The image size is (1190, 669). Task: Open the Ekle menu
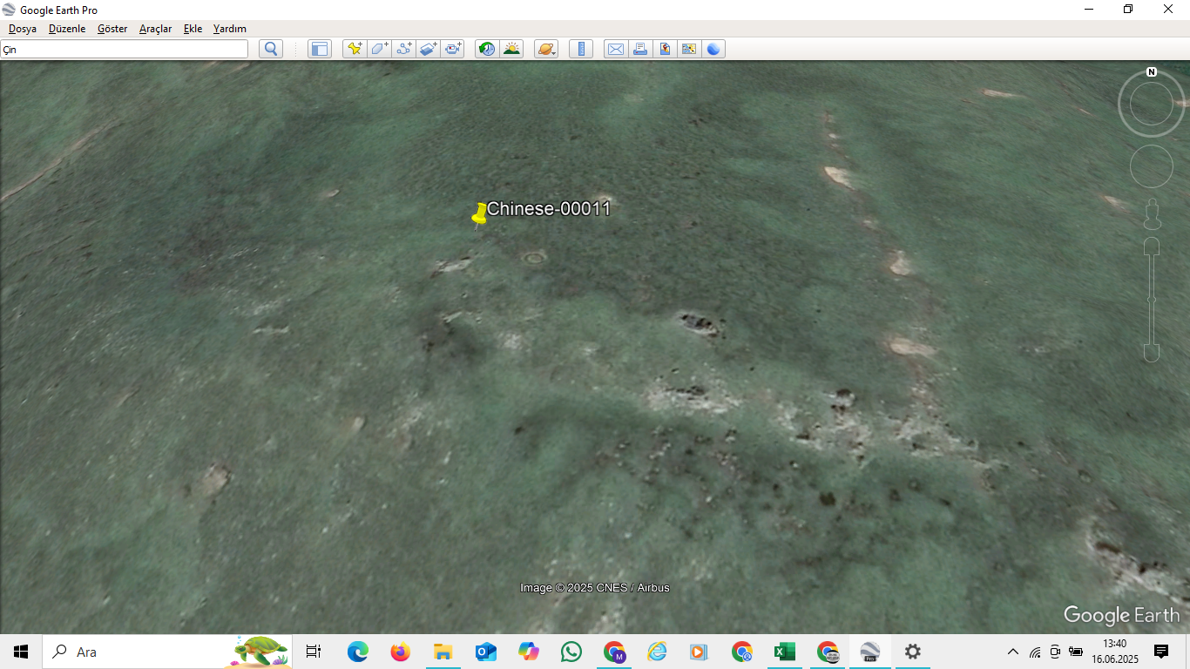coord(193,29)
